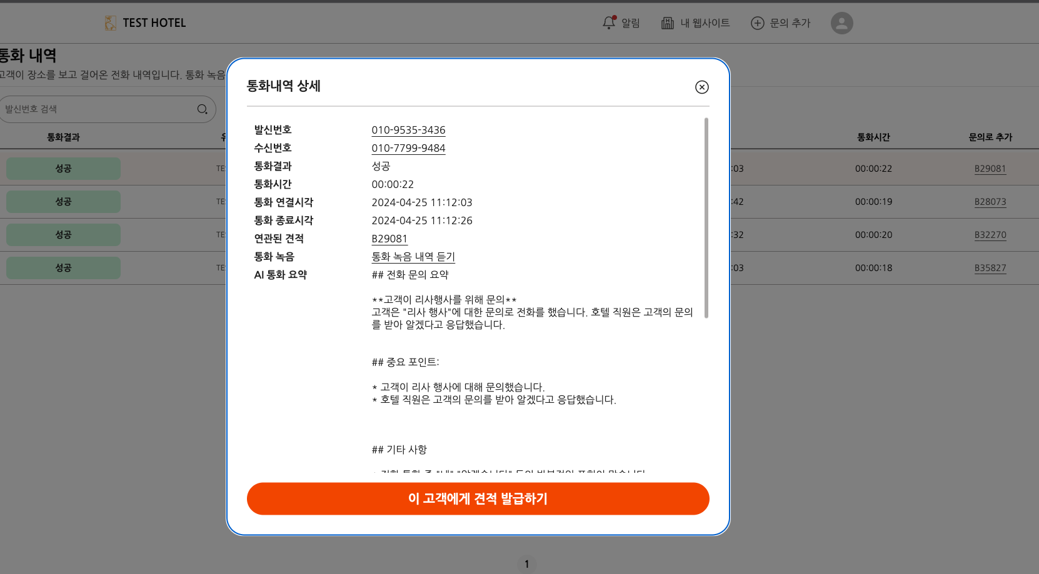Open related quote B29081 in dialog
Viewport: 1039px width, 574px height.
pyautogui.click(x=389, y=239)
